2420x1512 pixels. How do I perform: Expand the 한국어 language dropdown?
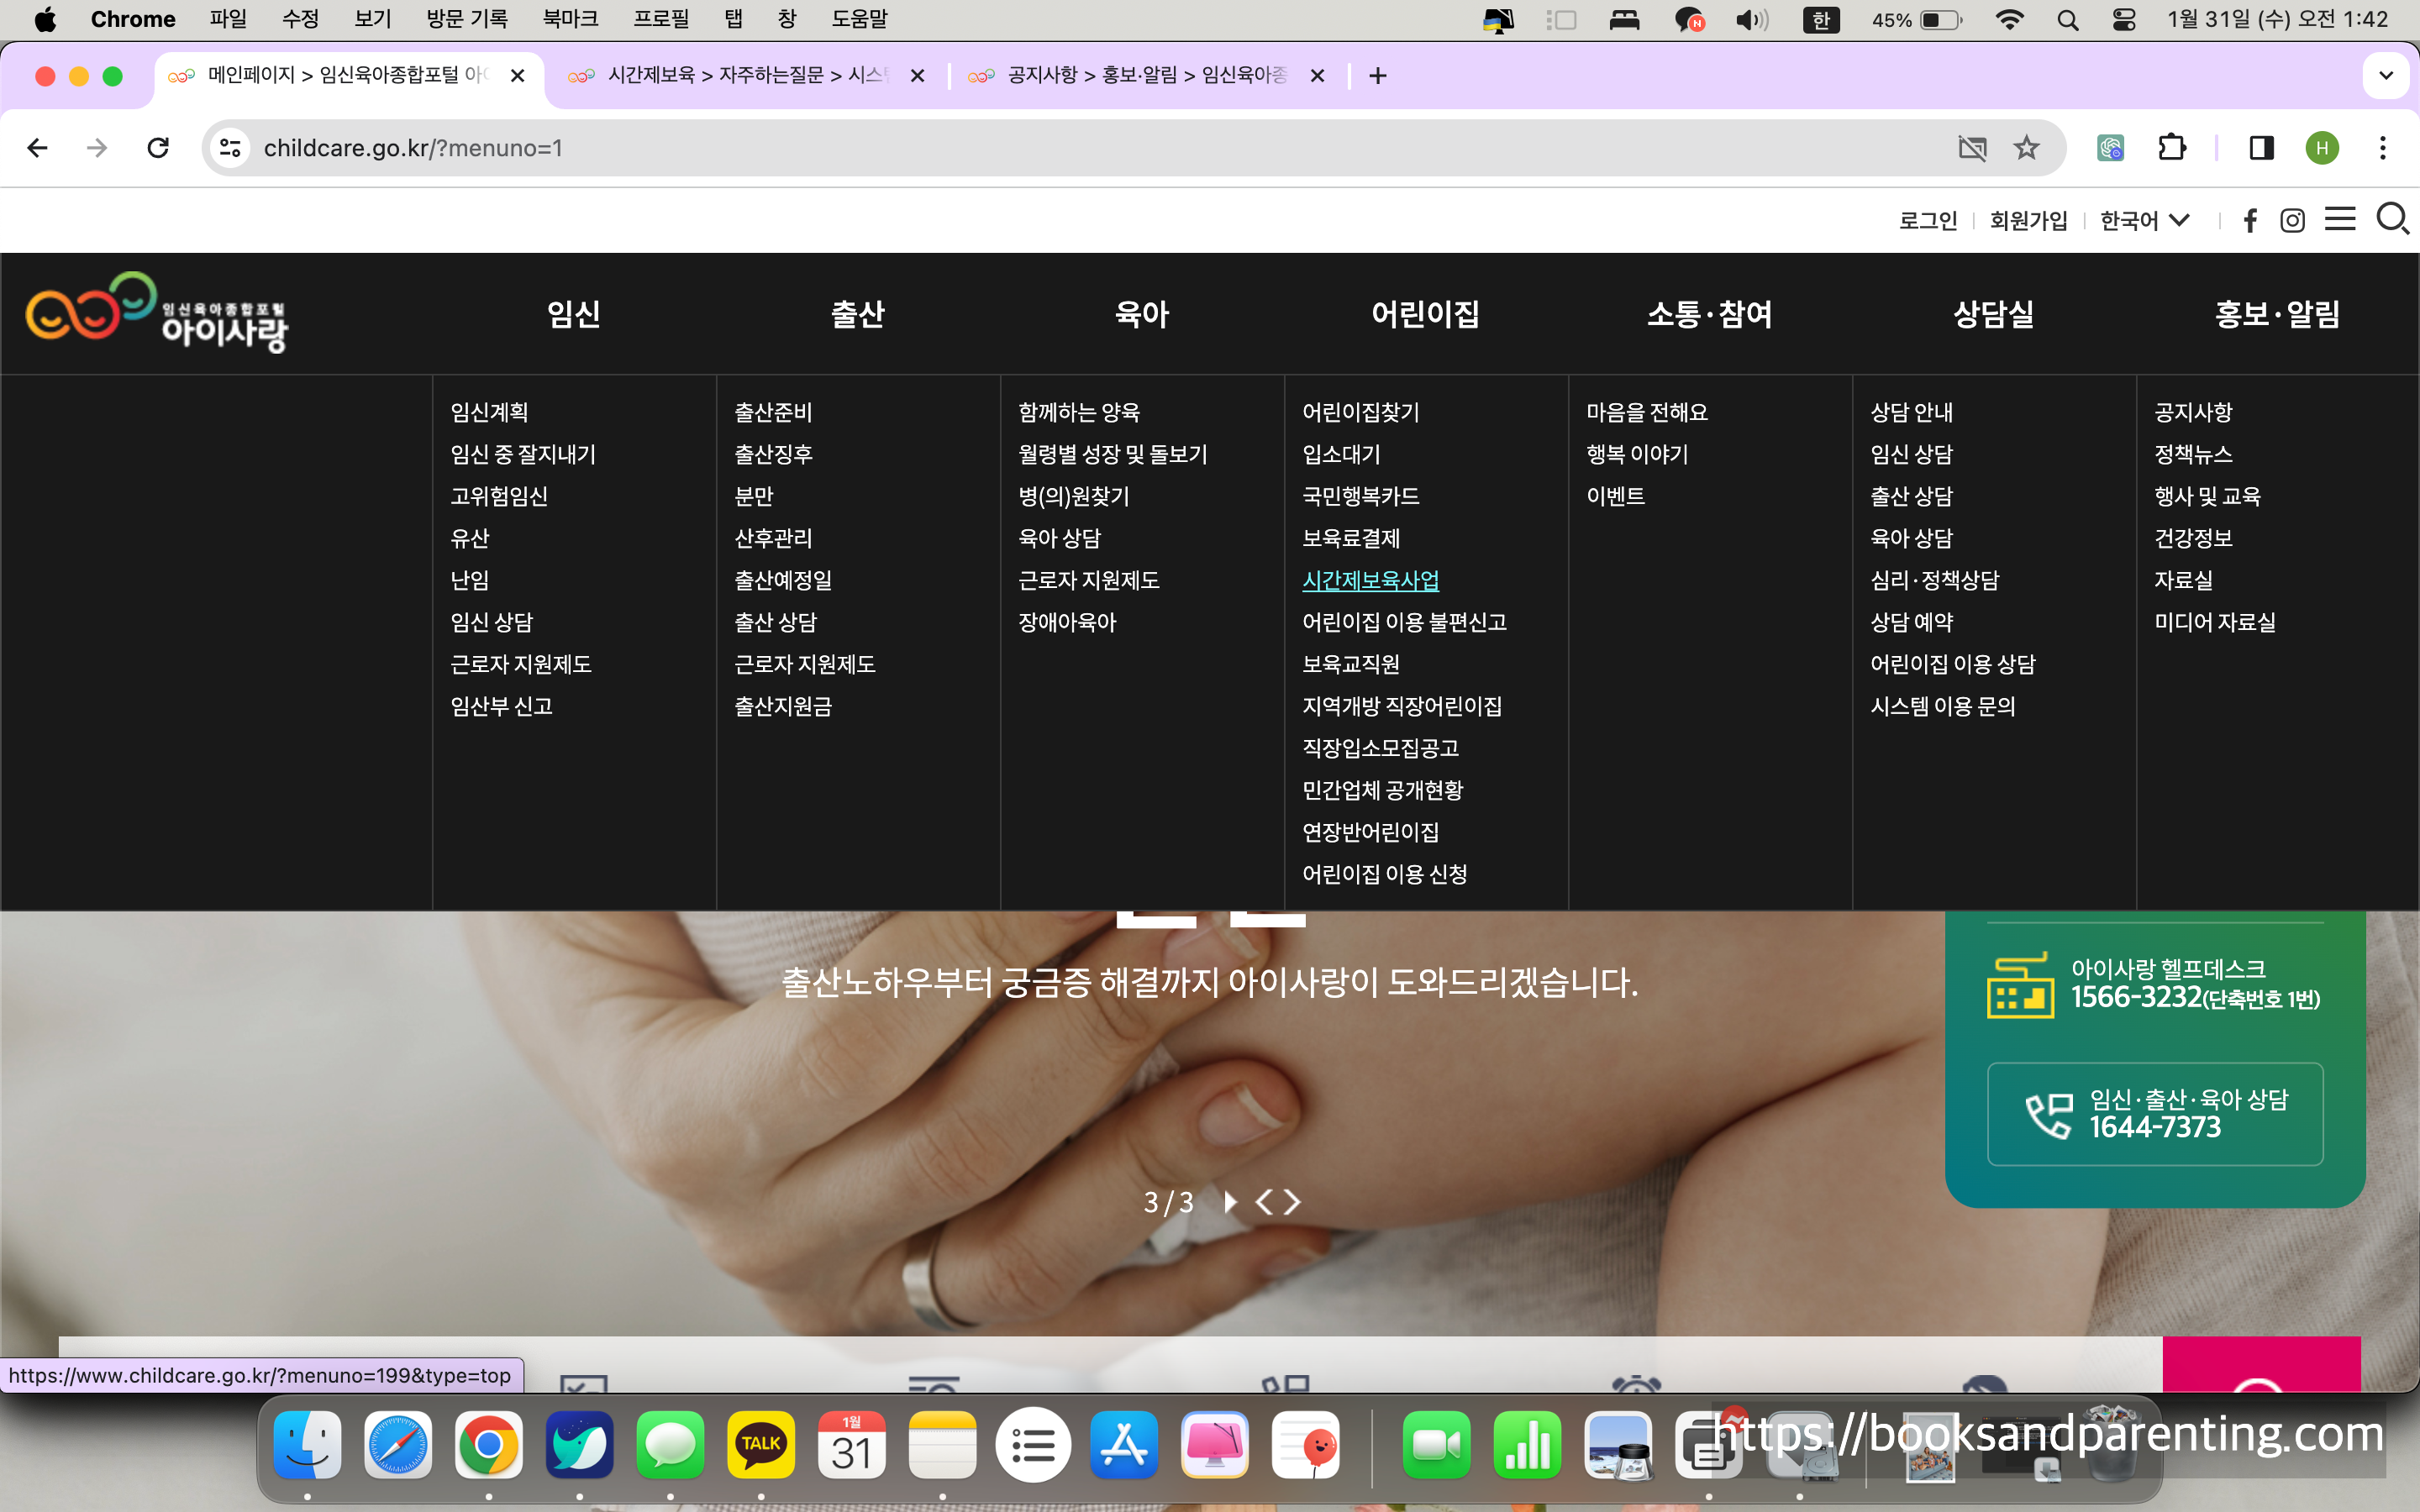(x=2145, y=220)
